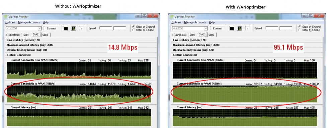The width and height of the screenshot is (328, 128).
Task: Open Manage Accounts menu in the right window
Action: 195,22
